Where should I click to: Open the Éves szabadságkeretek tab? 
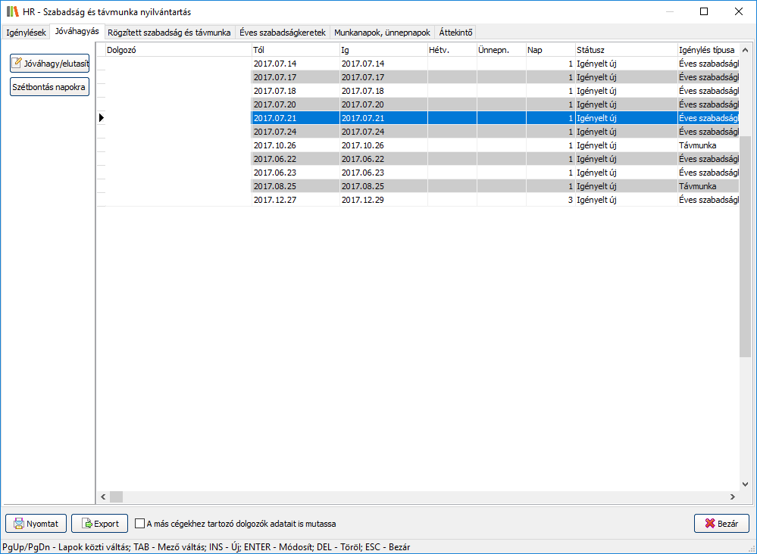click(282, 33)
